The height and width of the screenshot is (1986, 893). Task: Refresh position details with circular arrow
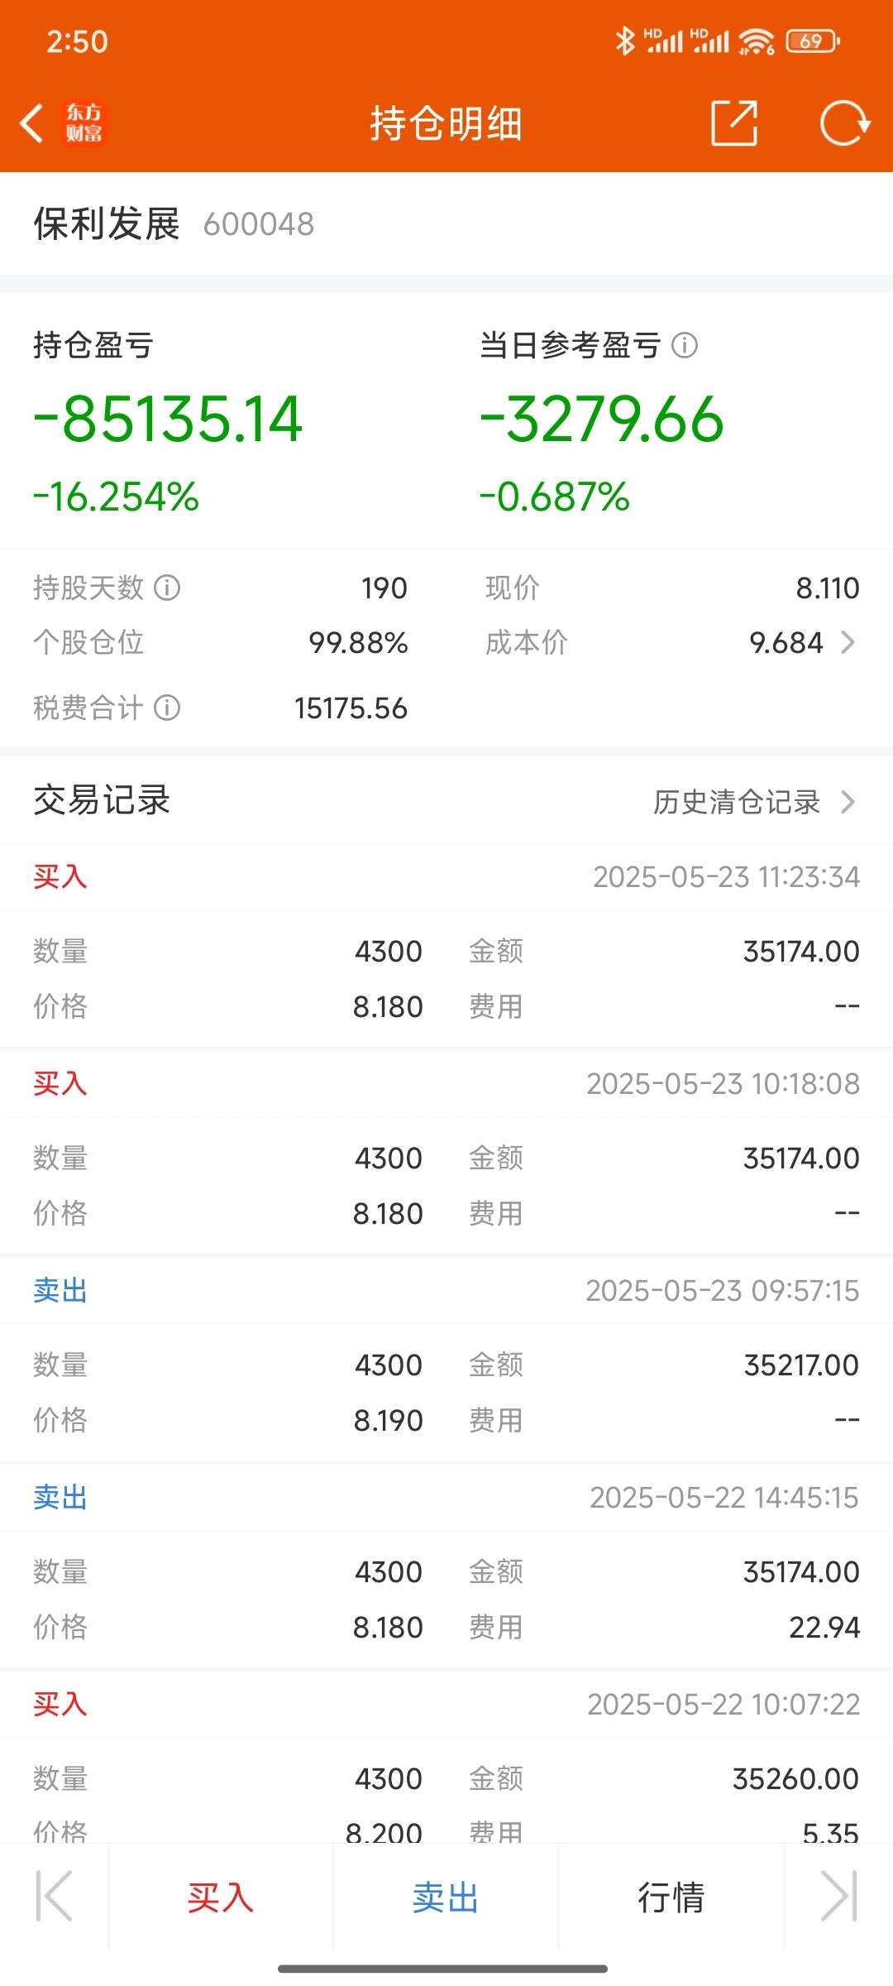click(845, 123)
